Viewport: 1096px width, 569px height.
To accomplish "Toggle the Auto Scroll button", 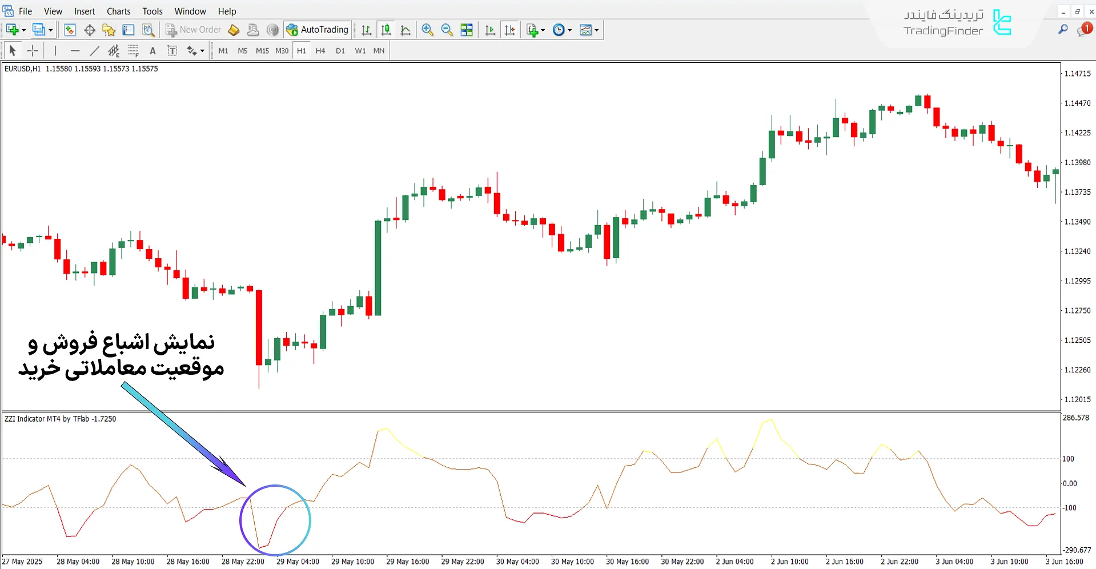I will (489, 30).
